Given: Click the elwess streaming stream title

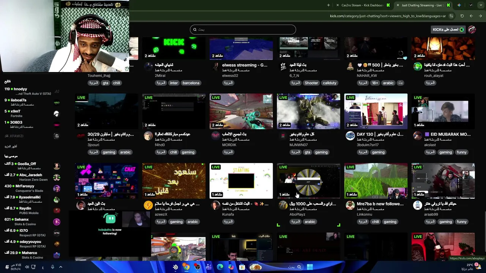Looking at the screenshot, I should [245, 65].
